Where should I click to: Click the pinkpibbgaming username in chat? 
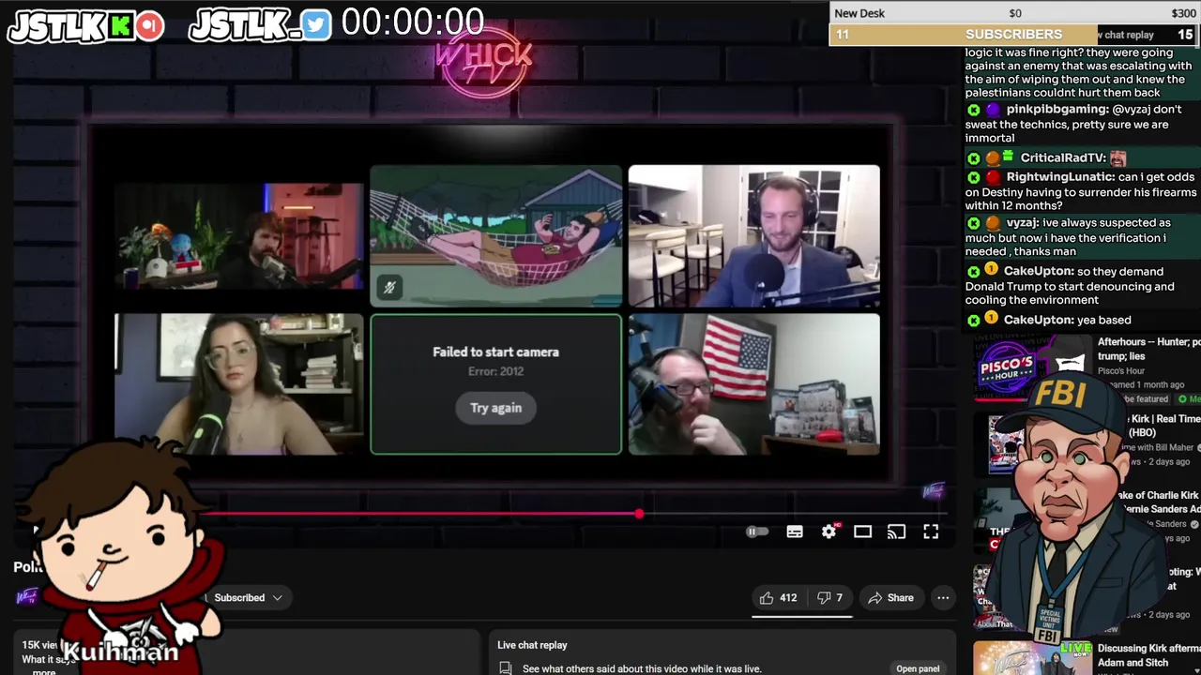[1057, 110]
